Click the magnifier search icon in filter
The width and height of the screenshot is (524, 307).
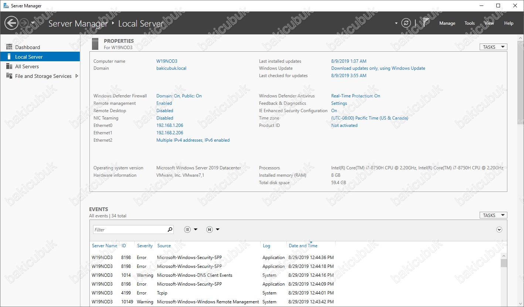pos(170,230)
